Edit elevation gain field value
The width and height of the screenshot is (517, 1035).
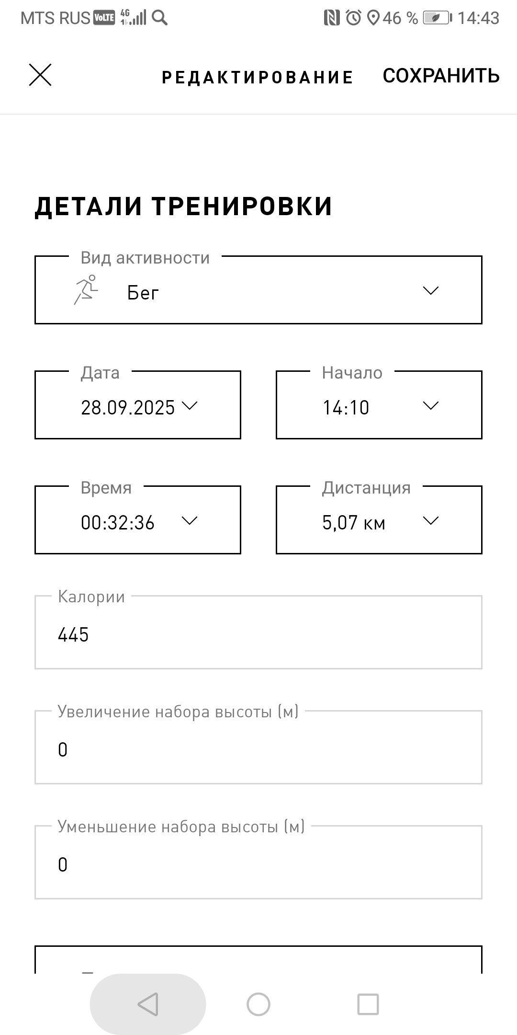click(258, 747)
